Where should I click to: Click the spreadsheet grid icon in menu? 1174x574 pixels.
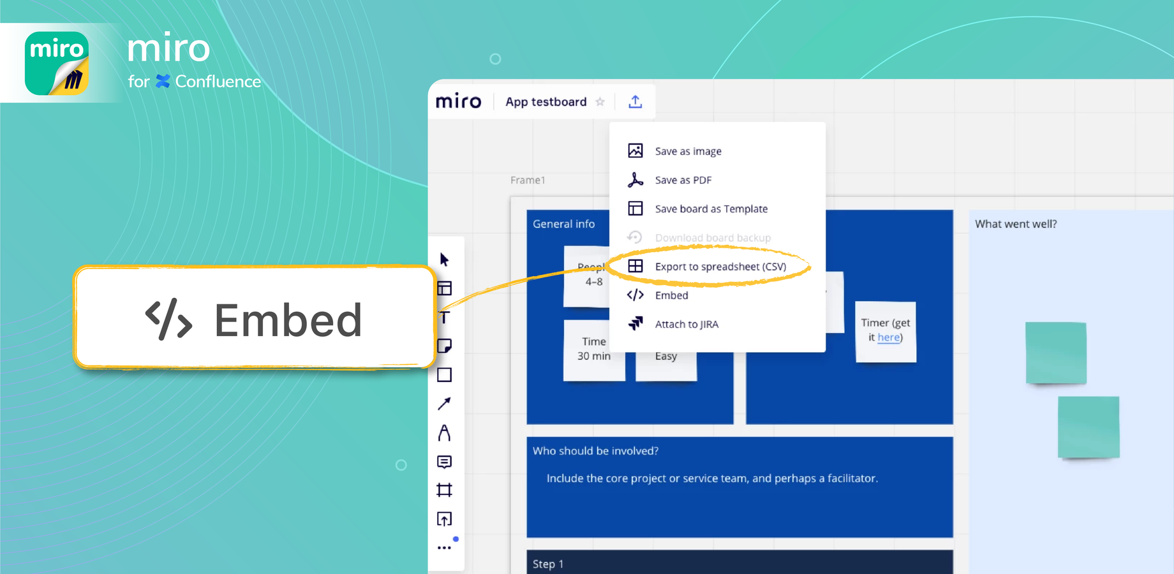point(635,266)
